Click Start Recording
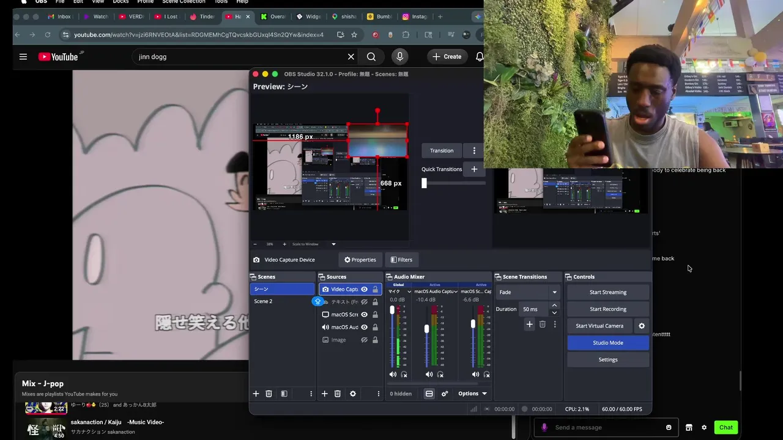This screenshot has width=783, height=440. (x=608, y=309)
